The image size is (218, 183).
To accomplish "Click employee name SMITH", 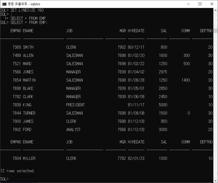I will point(28,47).
